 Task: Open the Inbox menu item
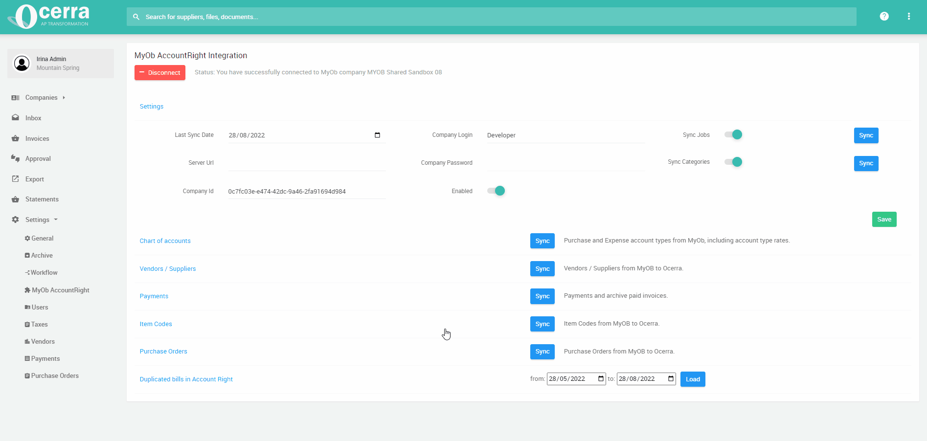pos(33,118)
